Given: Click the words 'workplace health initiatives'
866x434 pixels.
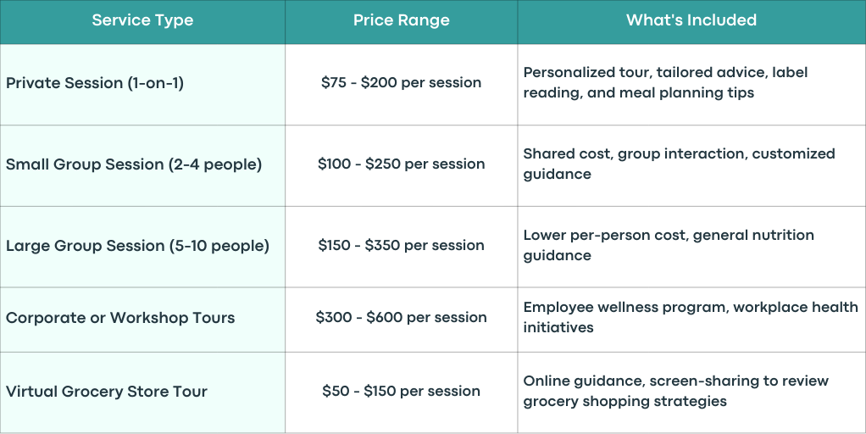Looking at the screenshot, I should point(691,318).
